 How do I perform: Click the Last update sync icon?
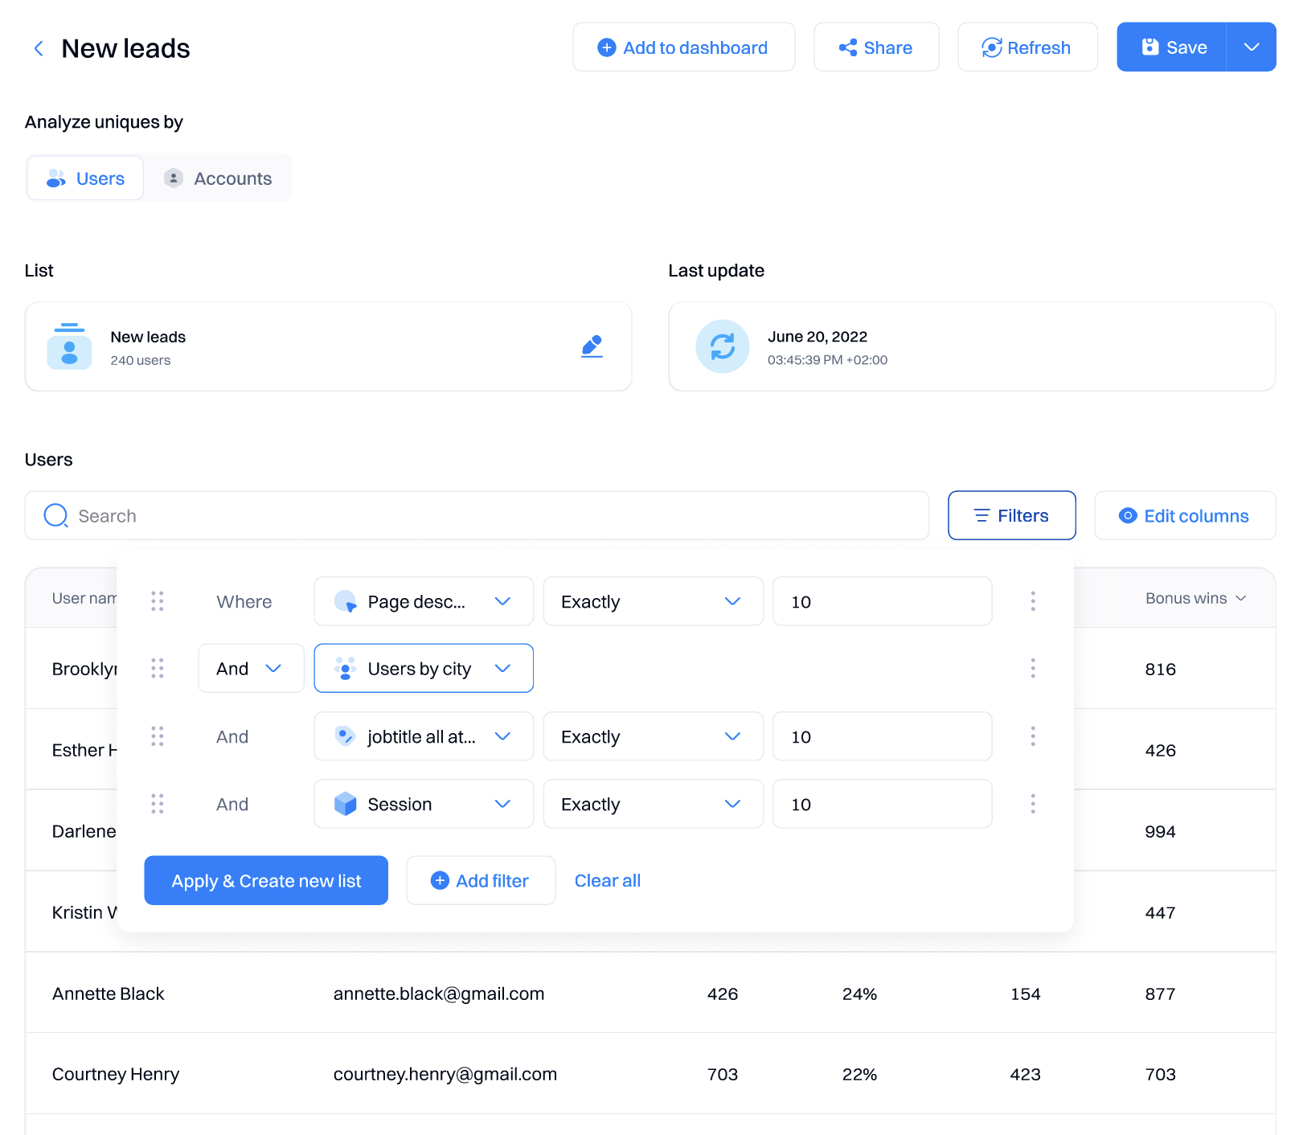pyautogui.click(x=723, y=346)
